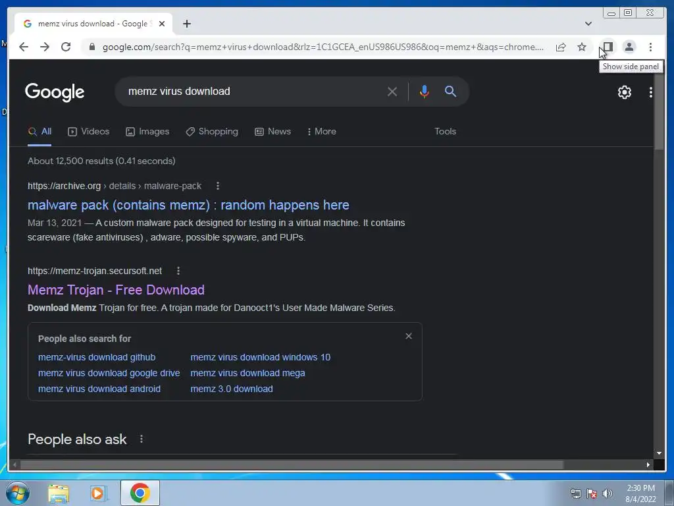Open Google apps dots menu

(650, 92)
